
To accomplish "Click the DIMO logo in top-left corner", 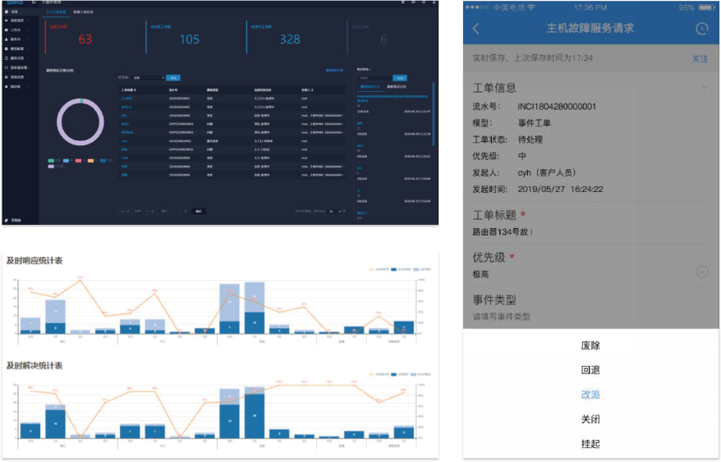I will (x=14, y=3).
